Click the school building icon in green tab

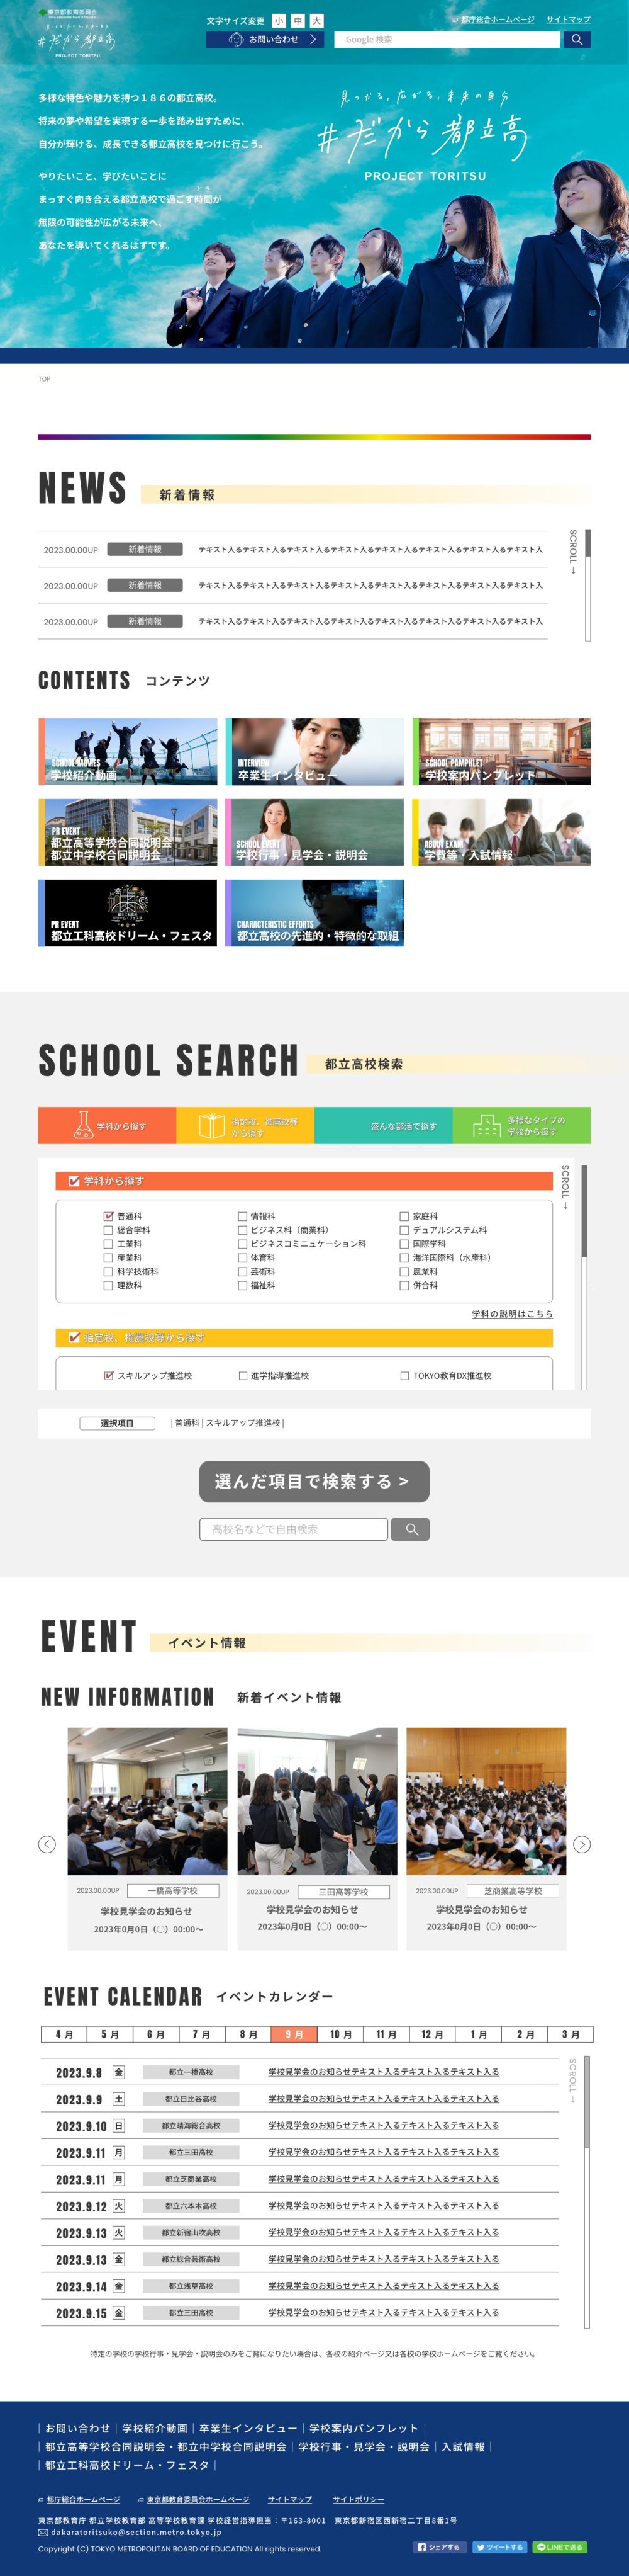click(486, 1125)
